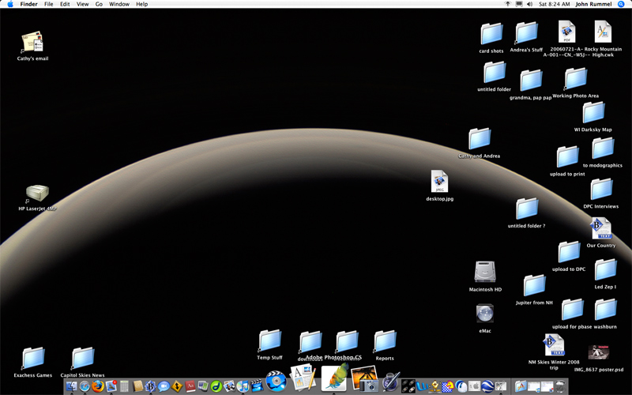Launch Firefox from the Dock
The width and height of the screenshot is (632, 395).
pos(97,386)
